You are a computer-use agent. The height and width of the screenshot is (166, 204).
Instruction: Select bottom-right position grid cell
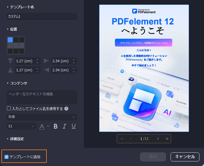coord(22,51)
